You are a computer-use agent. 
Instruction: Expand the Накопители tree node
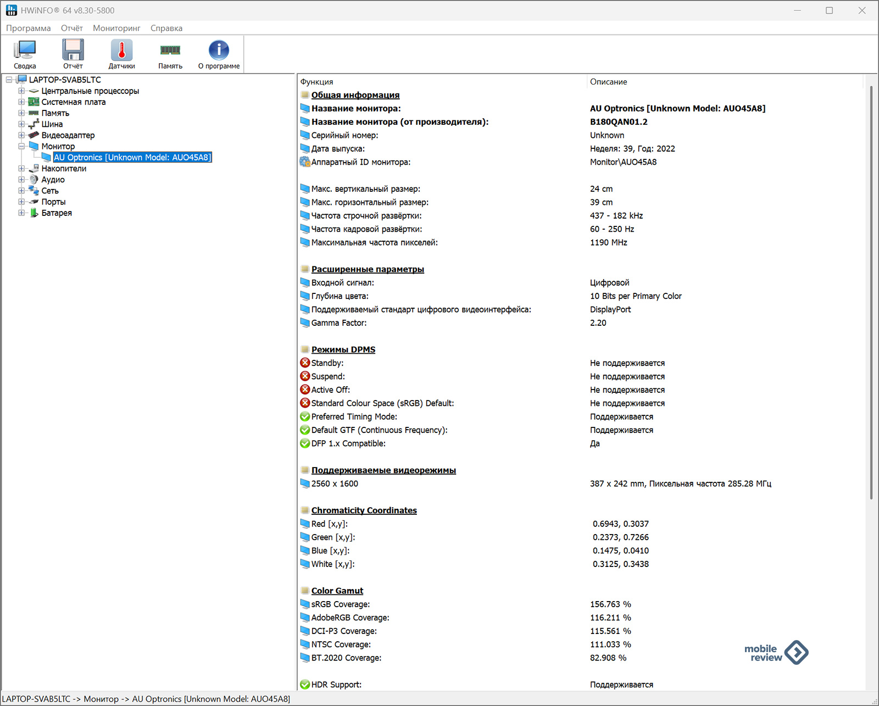tap(21, 169)
